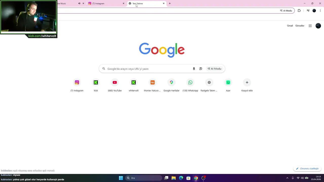Open Microsoft Store from the taskbar
The width and height of the screenshot is (324, 182).
click(188, 178)
